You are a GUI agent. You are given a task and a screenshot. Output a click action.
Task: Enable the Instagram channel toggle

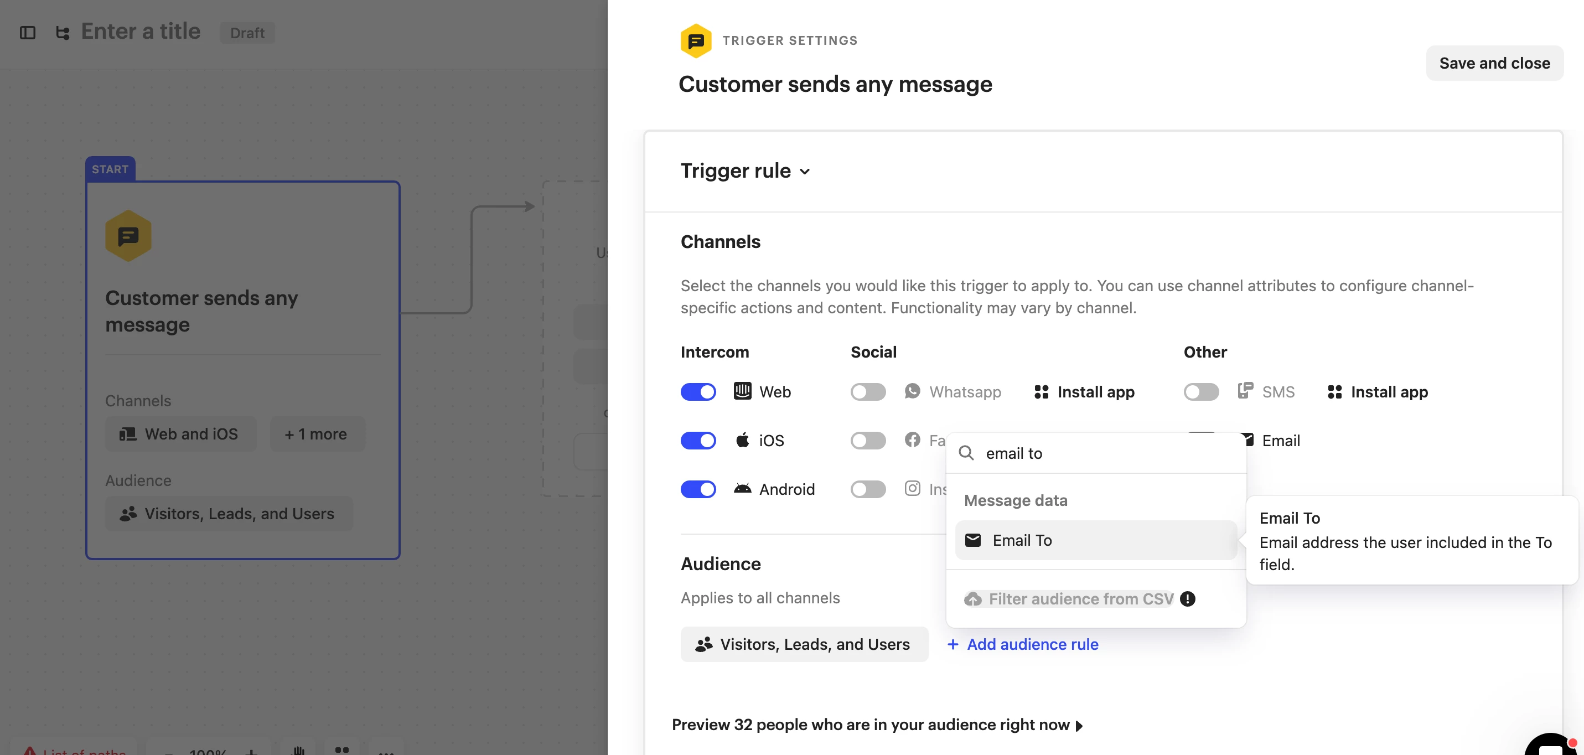868,489
